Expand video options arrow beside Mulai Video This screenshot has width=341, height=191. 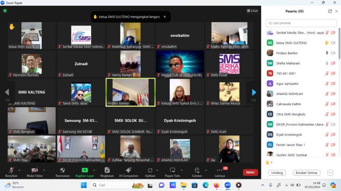44,170
